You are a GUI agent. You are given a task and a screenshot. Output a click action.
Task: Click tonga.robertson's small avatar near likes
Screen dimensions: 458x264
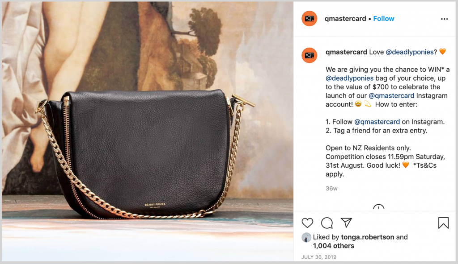[306, 238]
